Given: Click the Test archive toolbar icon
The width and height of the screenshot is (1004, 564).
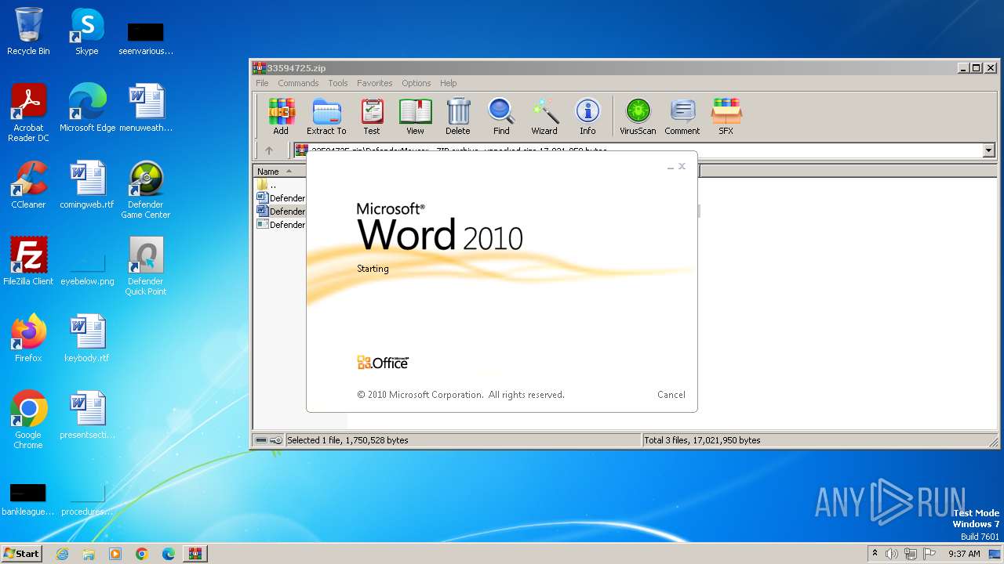Looking at the screenshot, I should 372,116.
